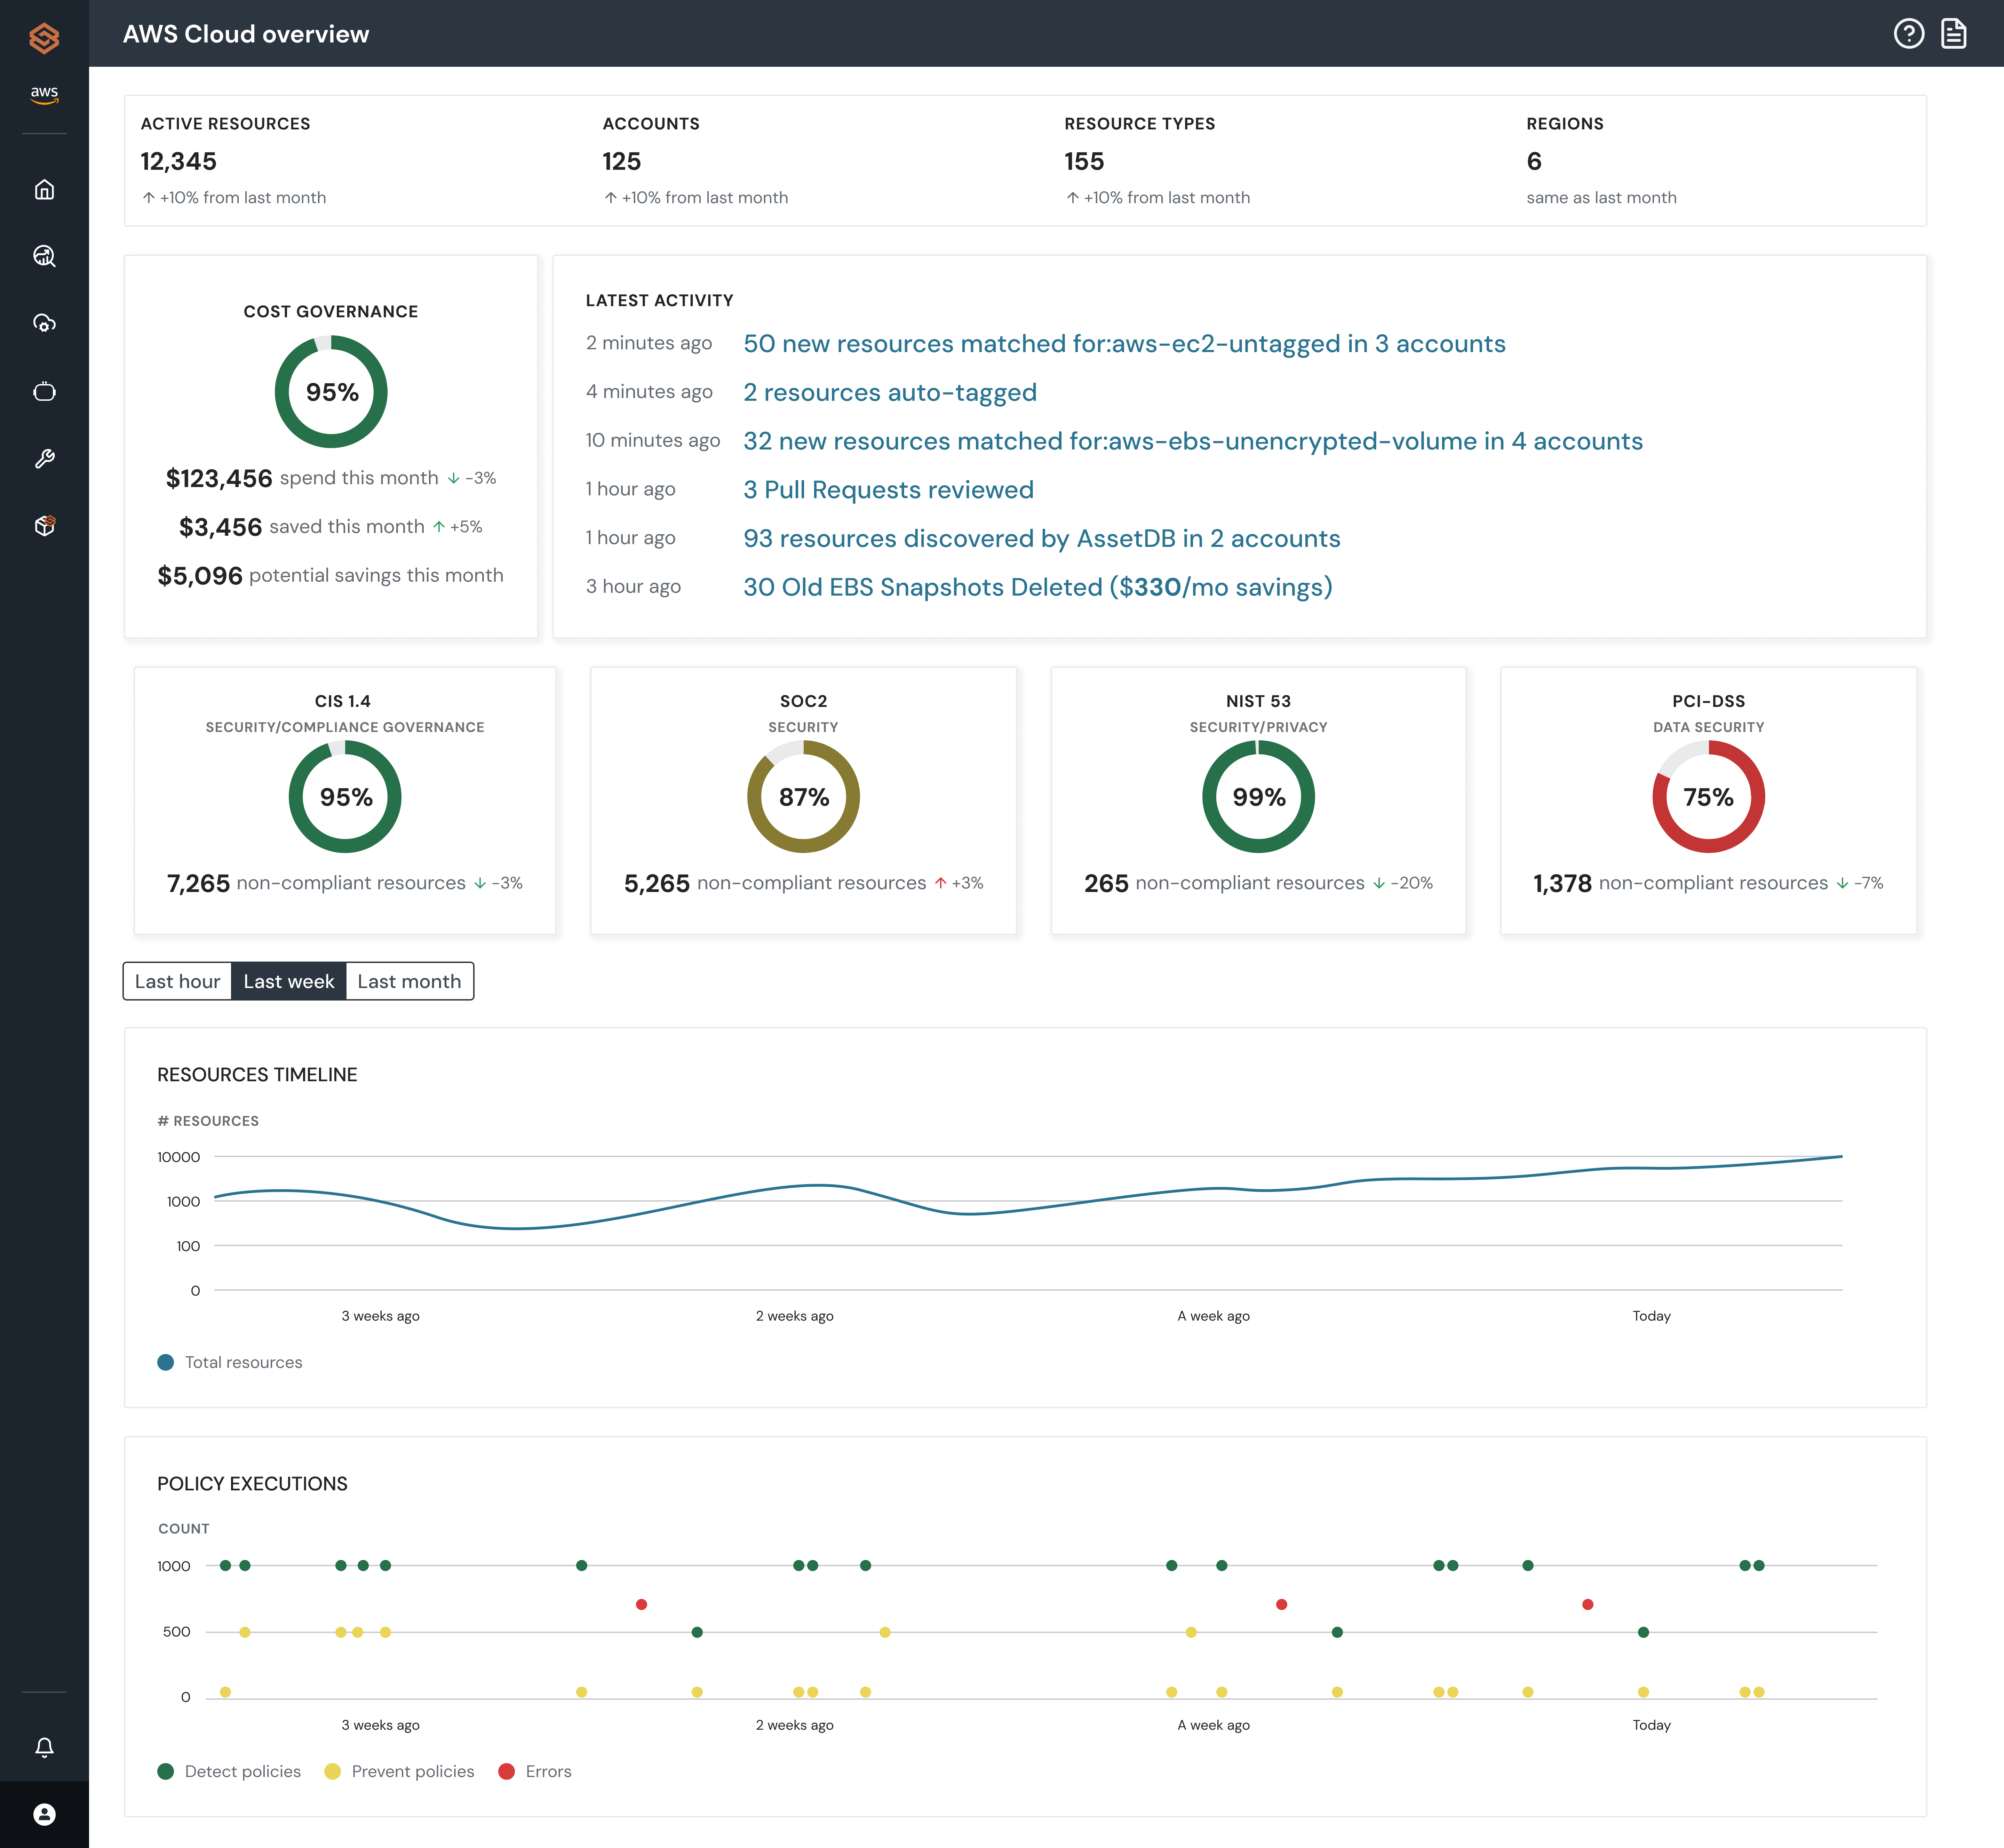Click the 30 Old EBS Snapshots Deleted link

pyautogui.click(x=1037, y=587)
